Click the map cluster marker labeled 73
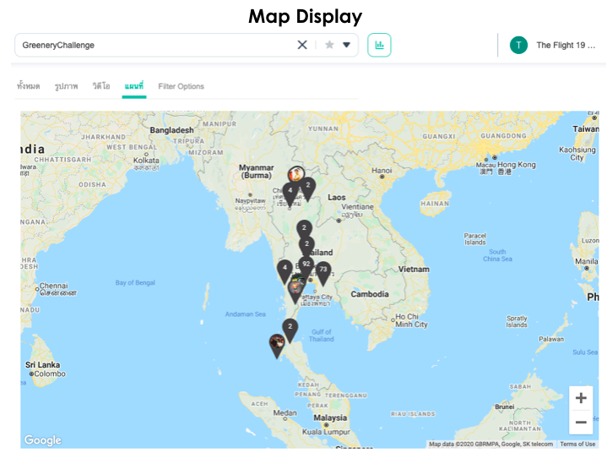 (x=322, y=271)
